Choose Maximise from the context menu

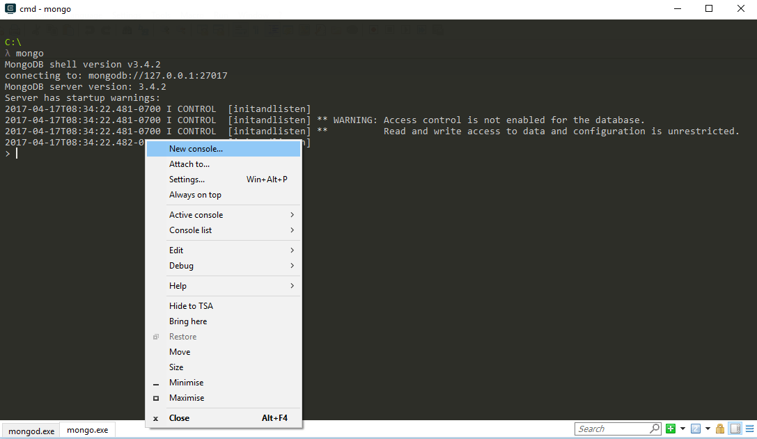(x=224, y=398)
